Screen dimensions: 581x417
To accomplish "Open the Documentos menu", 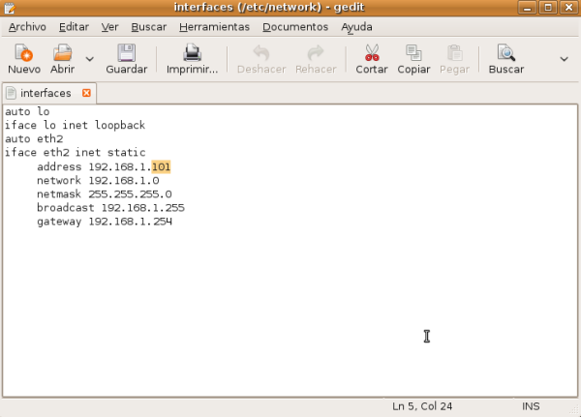I will 294,27.
